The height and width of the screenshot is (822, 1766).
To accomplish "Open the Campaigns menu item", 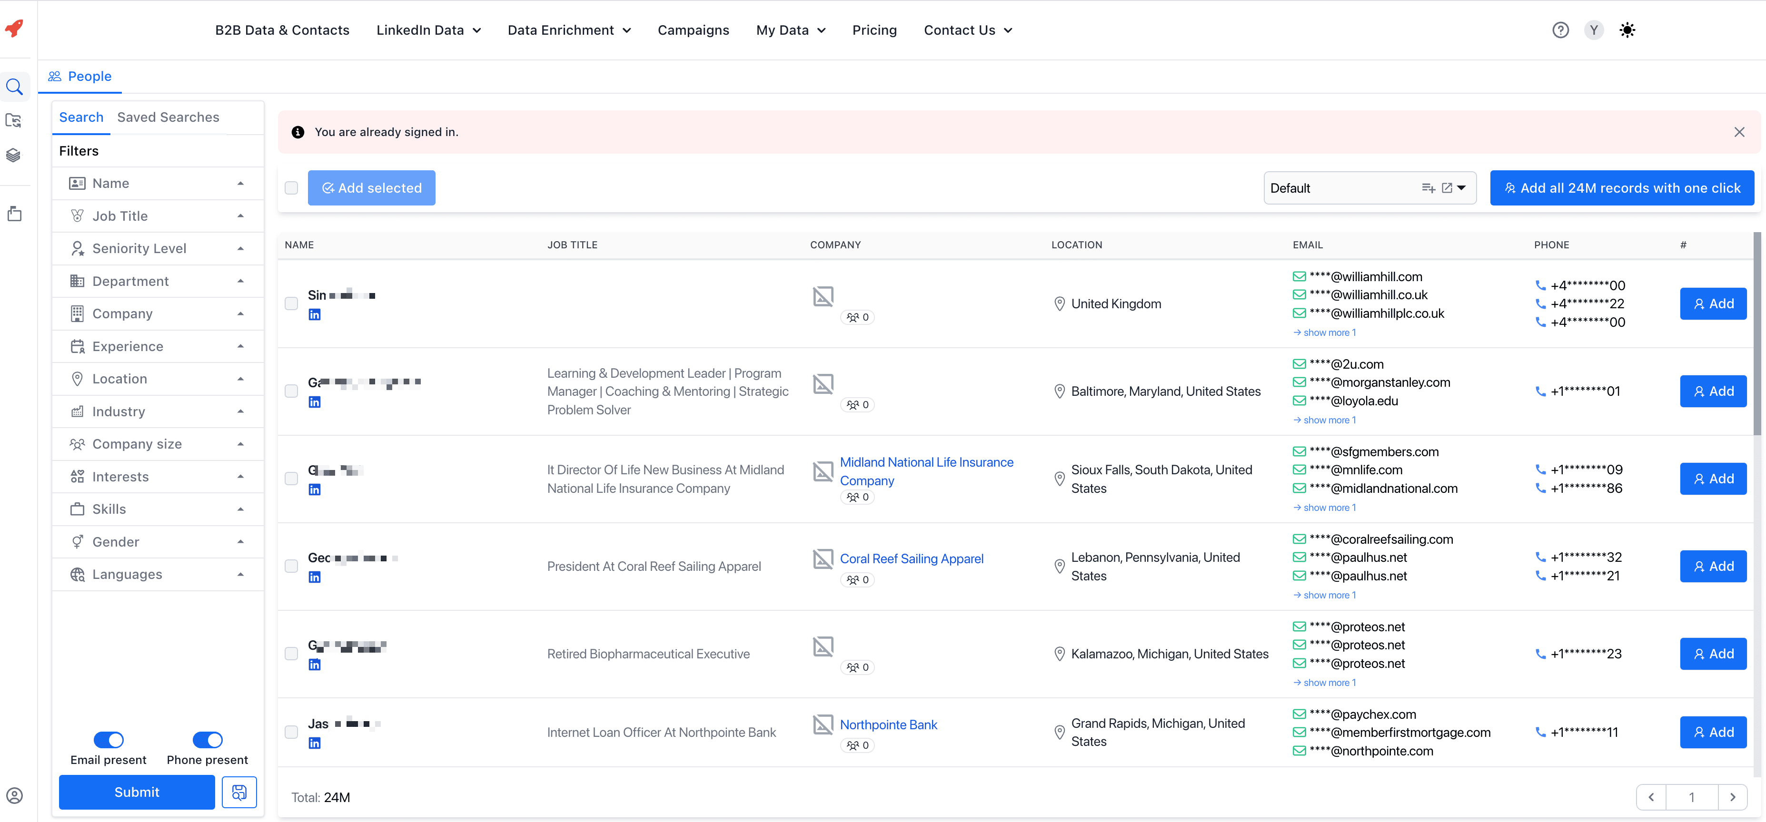I will (x=693, y=30).
